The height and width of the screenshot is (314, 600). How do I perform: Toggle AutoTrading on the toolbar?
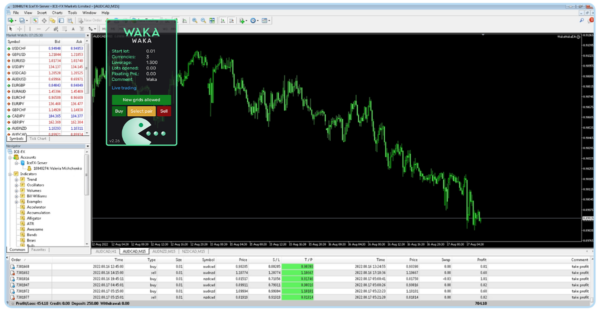142,20
